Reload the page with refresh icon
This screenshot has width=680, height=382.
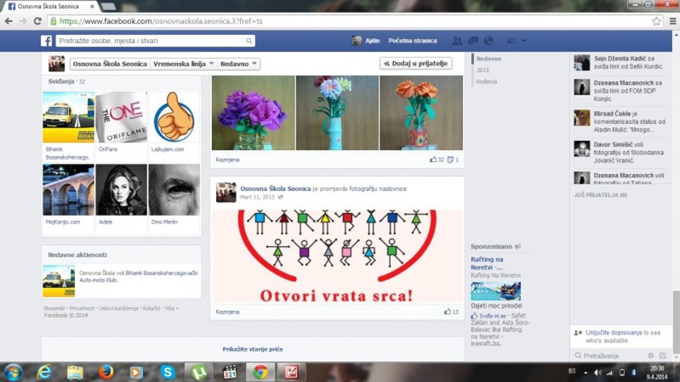pos(38,21)
